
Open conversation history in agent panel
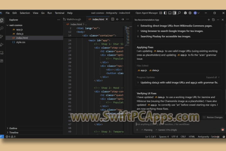coord(213,20)
